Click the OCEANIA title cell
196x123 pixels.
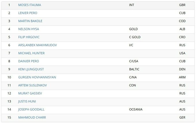point(136,109)
